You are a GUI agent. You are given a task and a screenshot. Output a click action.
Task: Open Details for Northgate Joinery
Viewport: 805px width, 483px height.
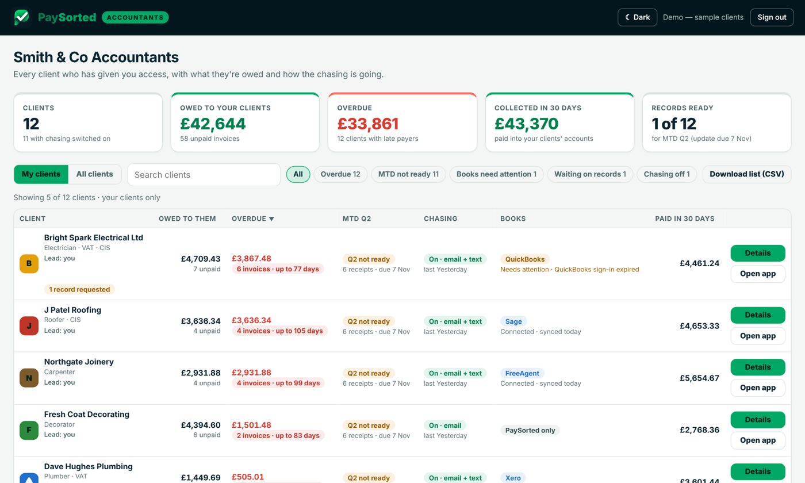coord(758,367)
